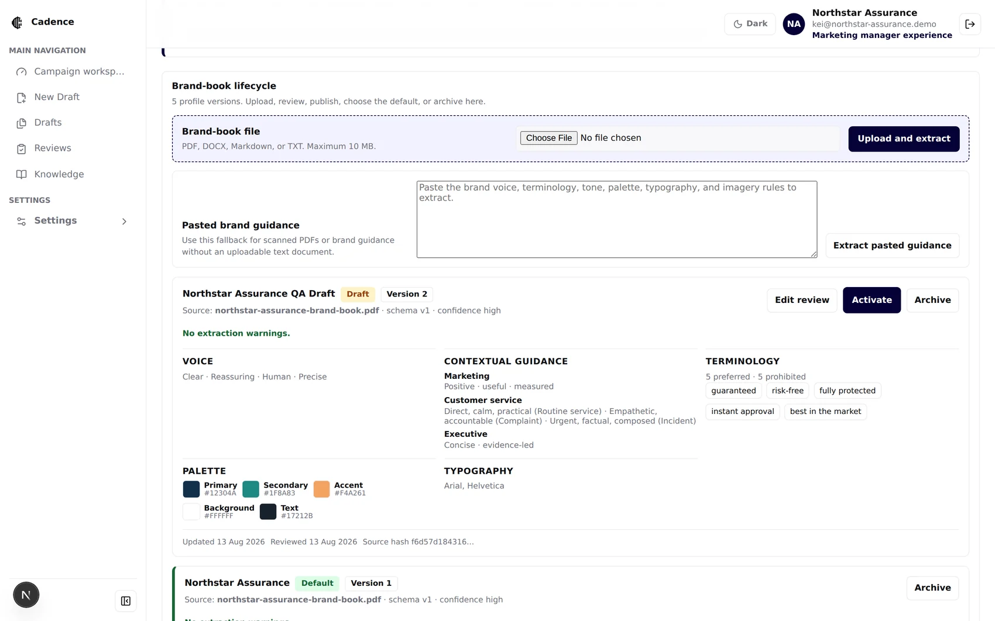Click Extract pasted guidance
Viewport: 995px width, 621px height.
[892, 246]
